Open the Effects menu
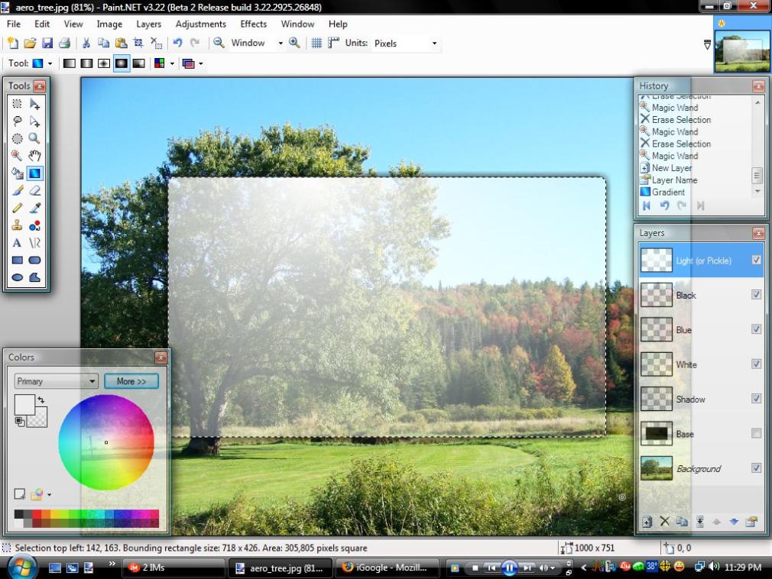 click(254, 24)
